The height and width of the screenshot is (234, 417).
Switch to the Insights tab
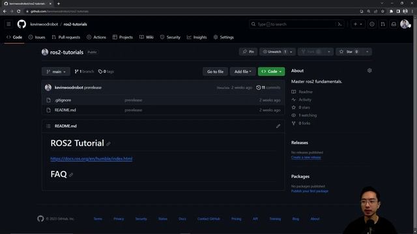(x=197, y=37)
